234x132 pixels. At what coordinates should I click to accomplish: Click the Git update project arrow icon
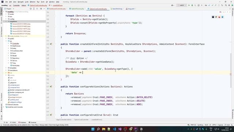pos(209,5)
